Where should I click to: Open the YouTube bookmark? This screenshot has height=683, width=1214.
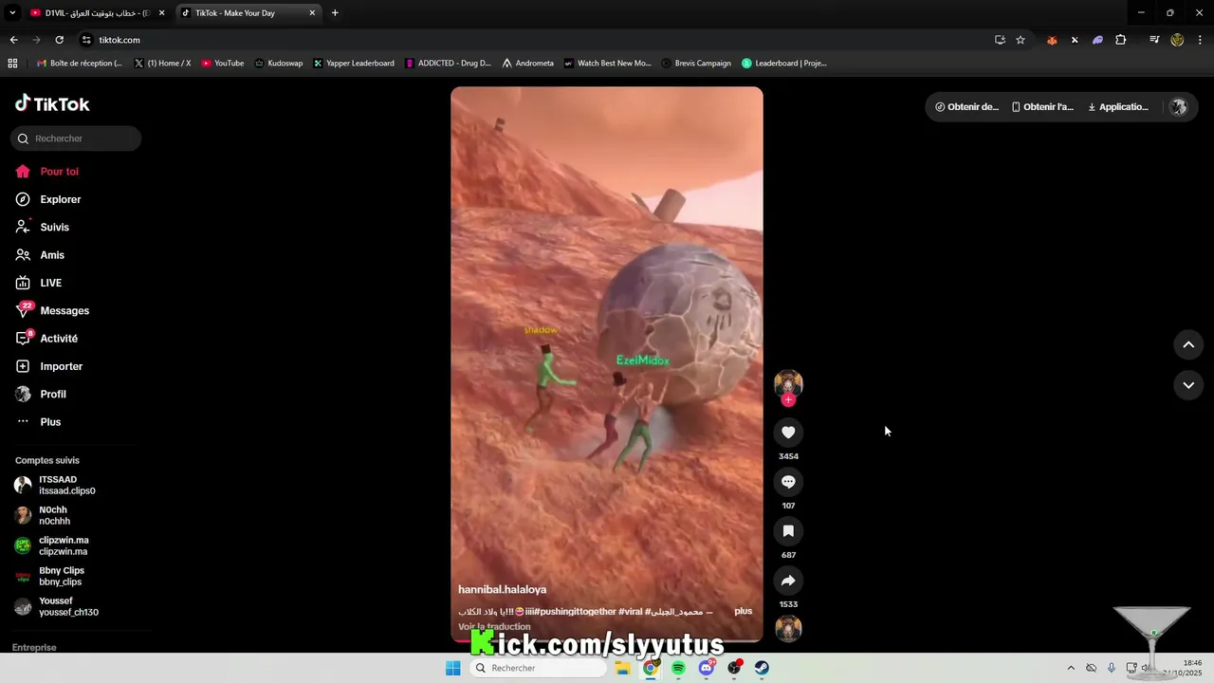click(222, 64)
